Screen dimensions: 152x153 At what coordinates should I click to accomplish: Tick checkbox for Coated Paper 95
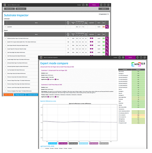click(x=6, y=49)
